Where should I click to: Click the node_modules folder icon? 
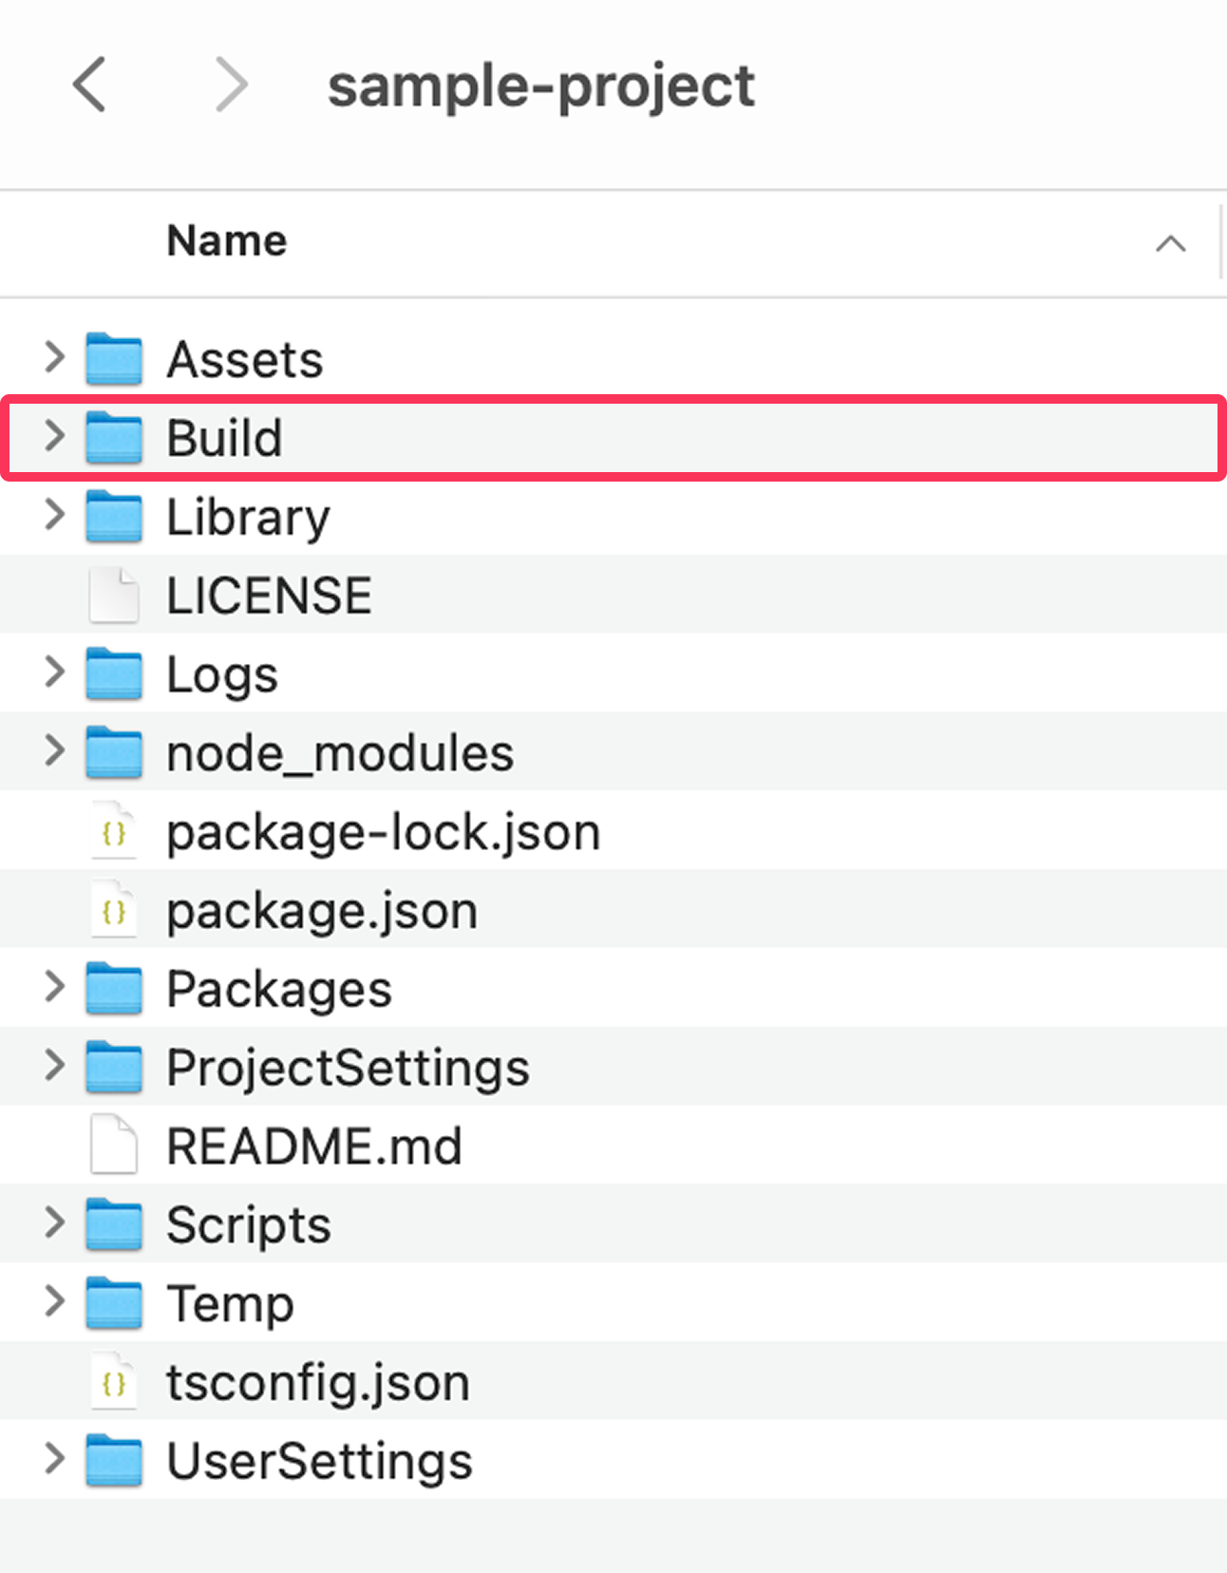(x=114, y=753)
